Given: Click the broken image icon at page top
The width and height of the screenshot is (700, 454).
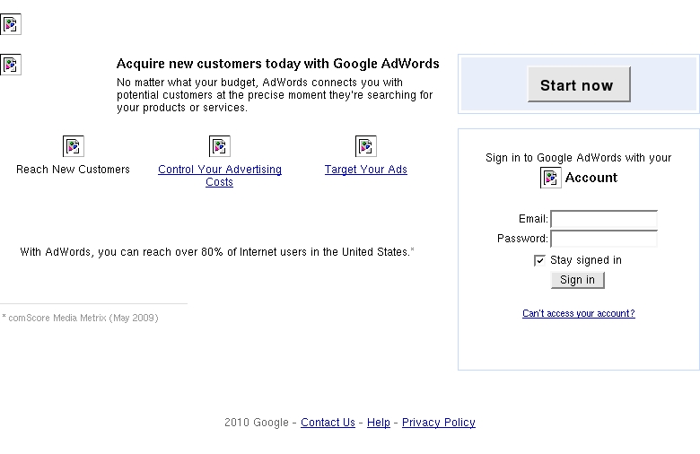Looking at the screenshot, I should pyautogui.click(x=10, y=24).
